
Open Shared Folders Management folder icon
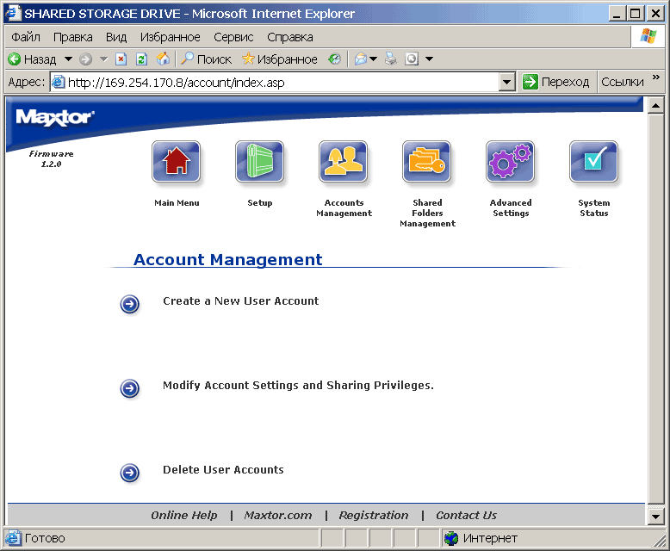point(426,162)
